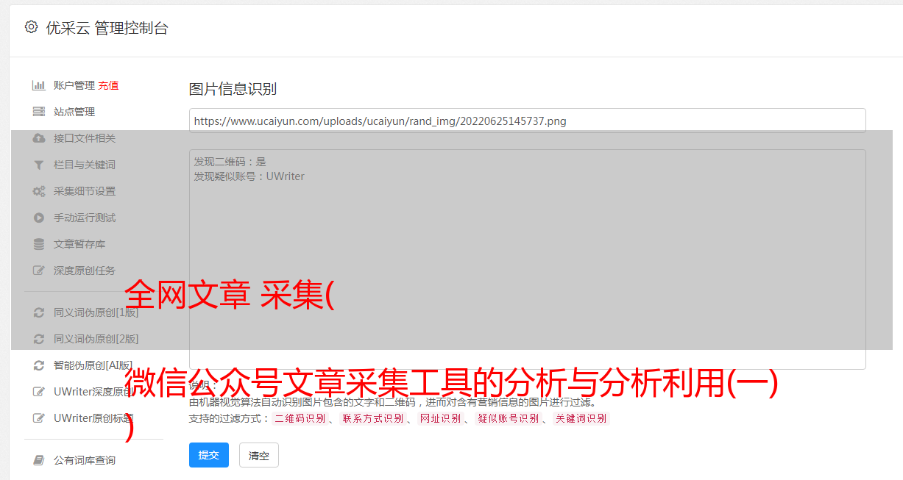Open 站点管理 menu item
Image resolution: width=903 pixels, height=480 pixels.
click(x=74, y=112)
